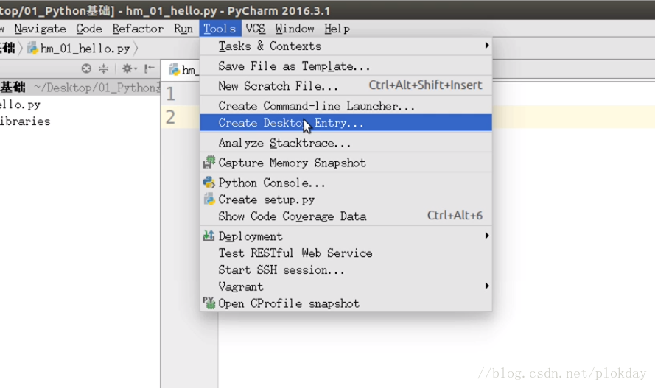Expand the Deployment submenu

point(346,236)
